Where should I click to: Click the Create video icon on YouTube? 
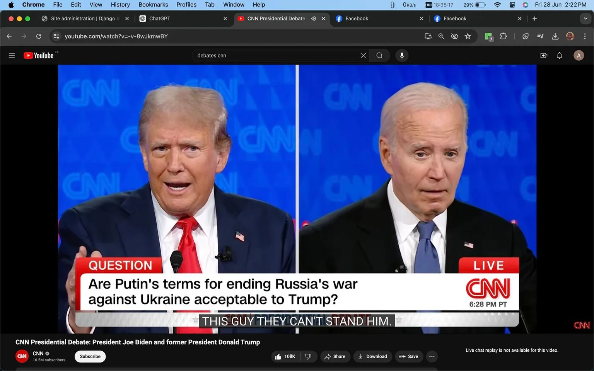(x=544, y=55)
